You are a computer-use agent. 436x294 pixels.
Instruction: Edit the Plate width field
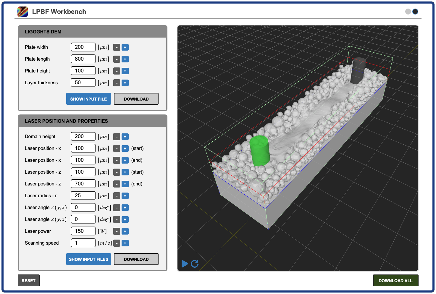pos(83,47)
